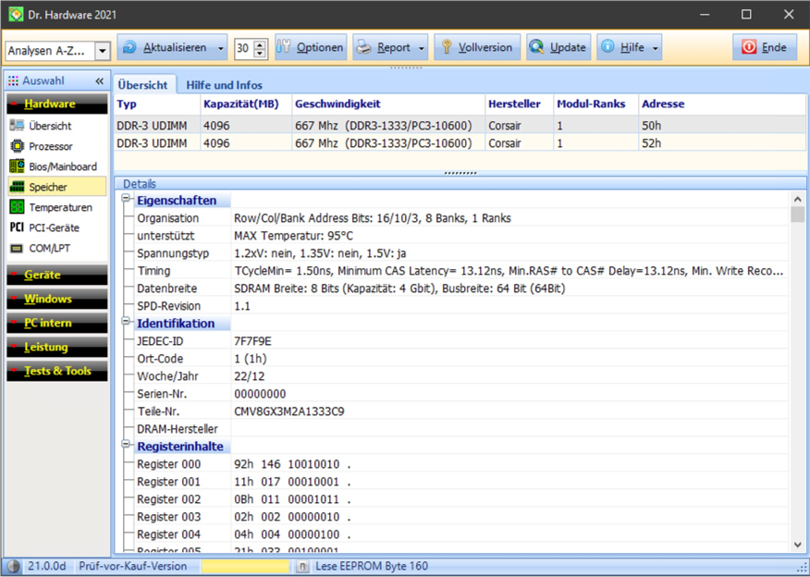Switch to the Hilfe und Infos tab
The image size is (810, 577).
click(224, 85)
